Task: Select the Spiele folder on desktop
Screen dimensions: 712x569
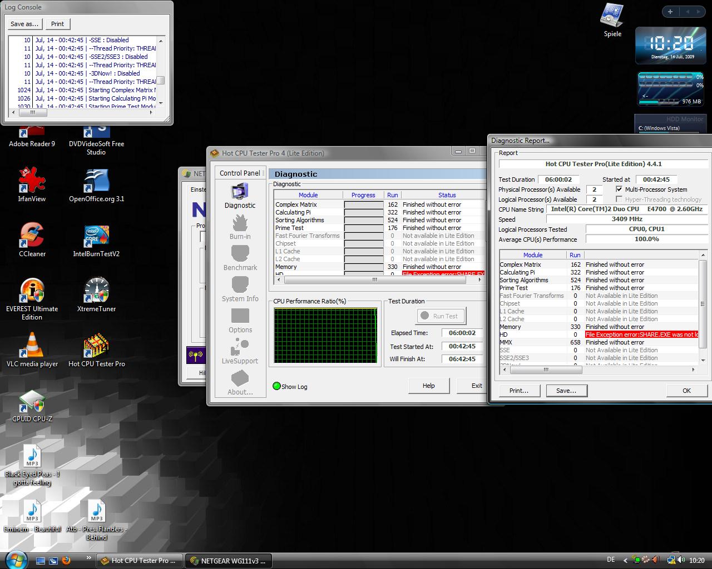Action: [612, 20]
